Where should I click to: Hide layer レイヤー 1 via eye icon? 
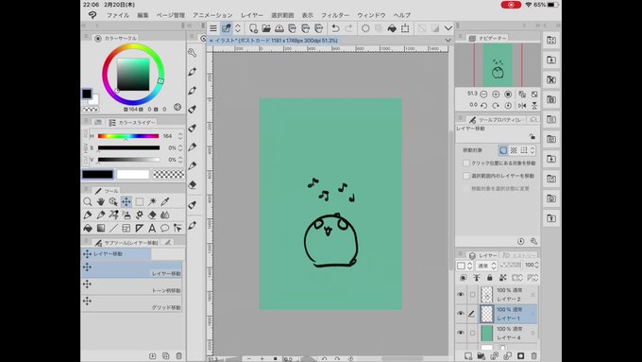tap(461, 314)
